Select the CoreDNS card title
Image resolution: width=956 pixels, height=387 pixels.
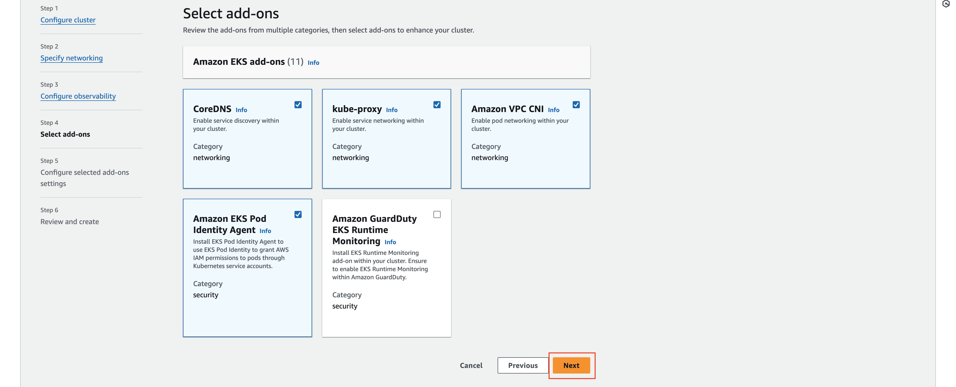click(212, 109)
